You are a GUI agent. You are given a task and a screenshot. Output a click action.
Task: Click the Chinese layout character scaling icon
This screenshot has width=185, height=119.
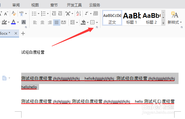(68, 13)
